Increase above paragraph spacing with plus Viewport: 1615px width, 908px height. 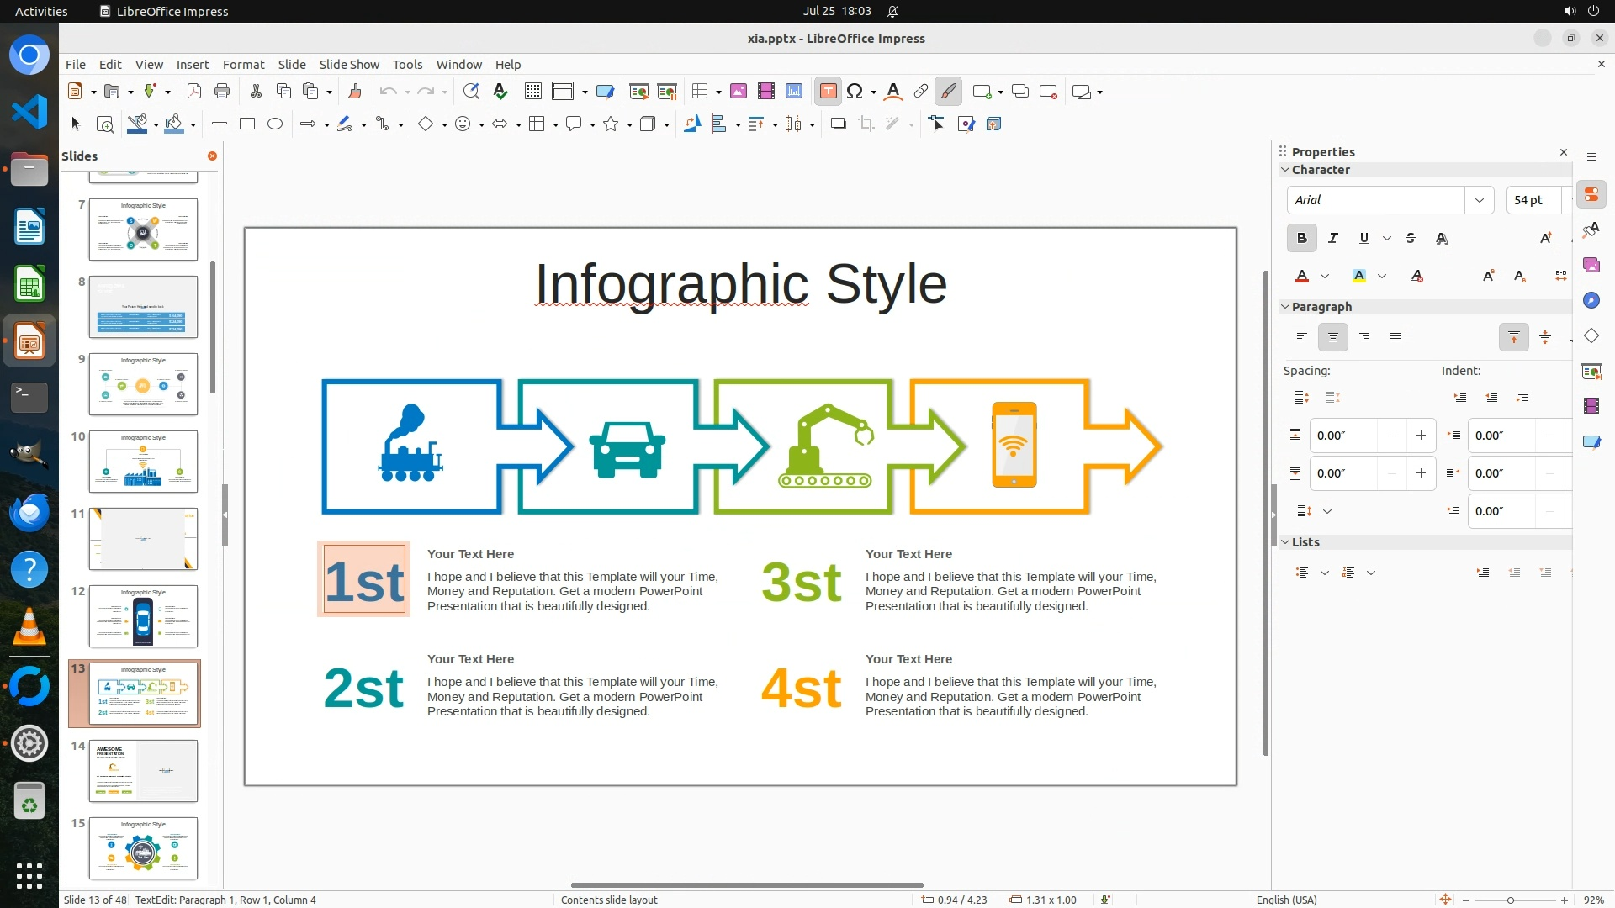click(x=1421, y=436)
